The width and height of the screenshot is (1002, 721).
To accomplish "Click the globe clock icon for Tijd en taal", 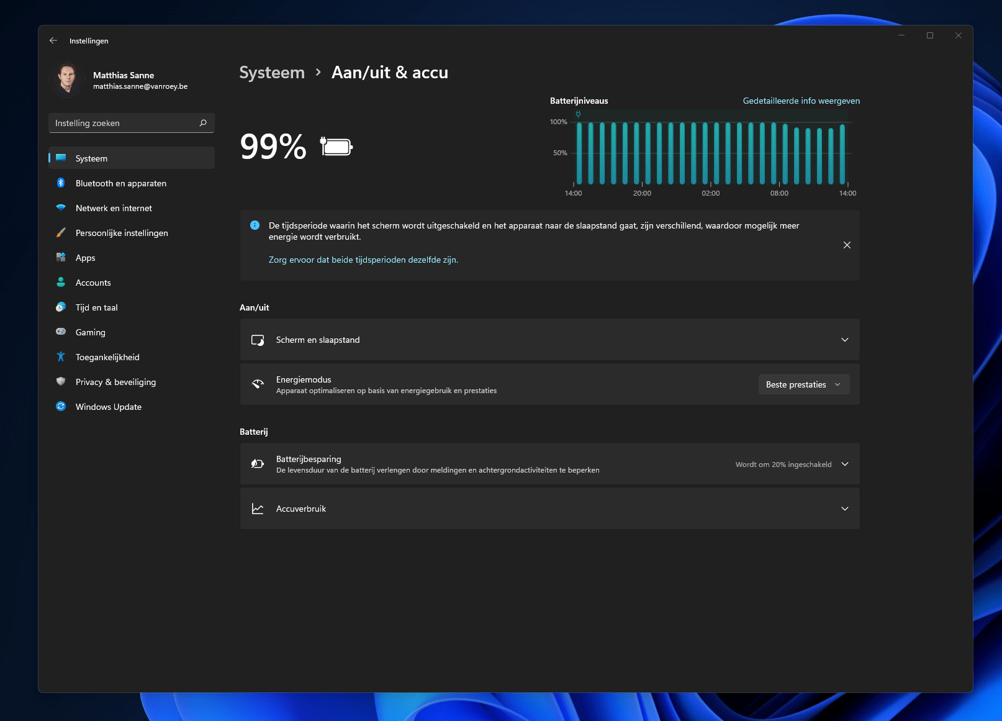I will pyautogui.click(x=61, y=307).
